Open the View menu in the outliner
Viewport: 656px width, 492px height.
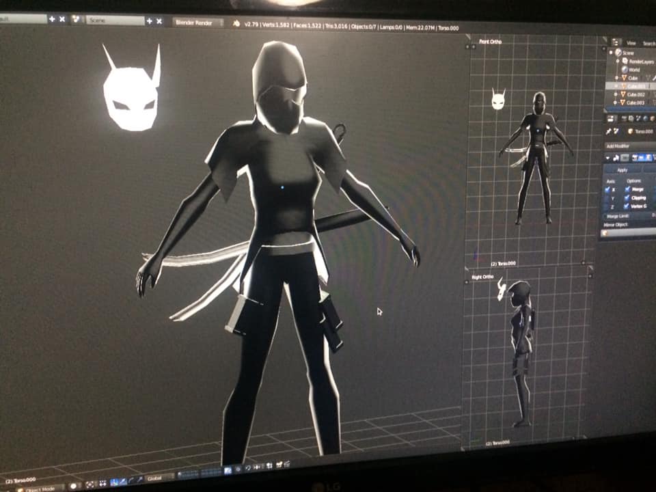tap(631, 43)
